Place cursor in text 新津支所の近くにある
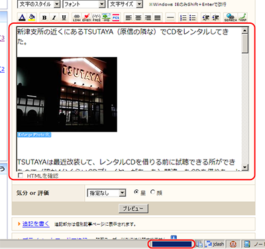265x249 pixels. 50,32
